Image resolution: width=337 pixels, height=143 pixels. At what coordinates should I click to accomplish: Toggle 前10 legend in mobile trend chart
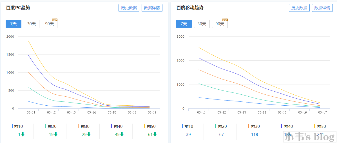[x=188, y=126]
